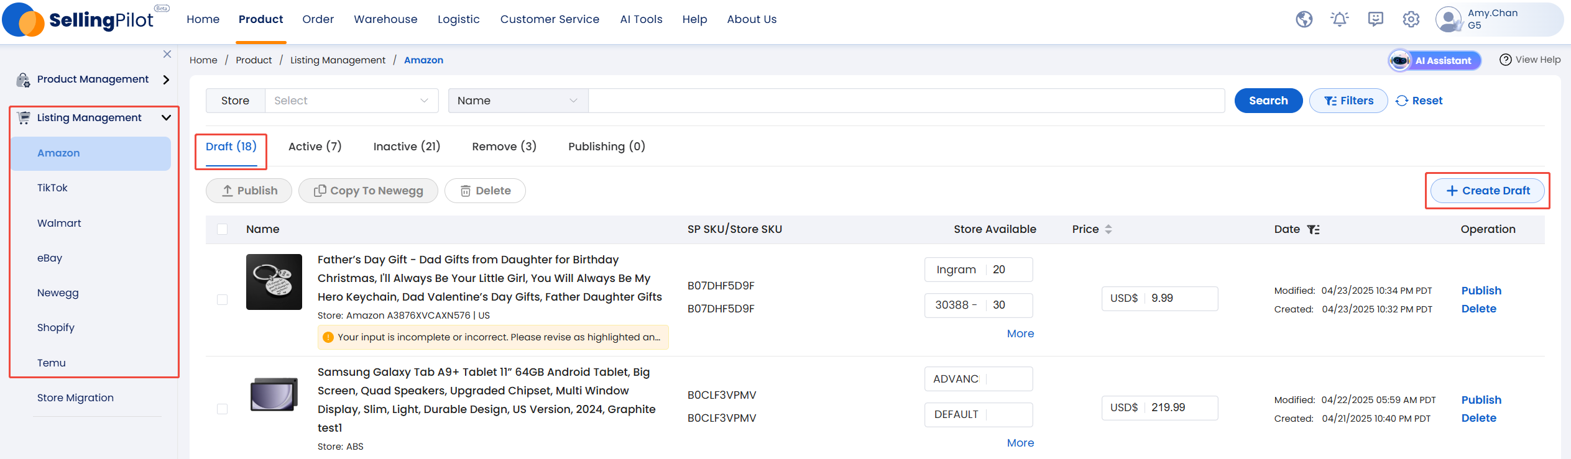Viewport: 1571px width, 459px height.
Task: Open the Store select dropdown
Action: 351,101
